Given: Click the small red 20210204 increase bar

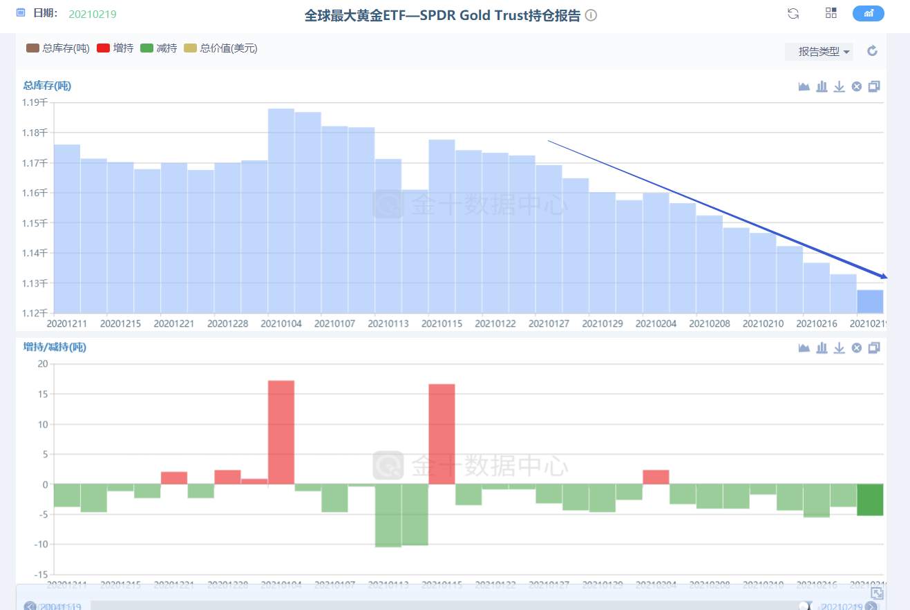Looking at the screenshot, I should [656, 477].
